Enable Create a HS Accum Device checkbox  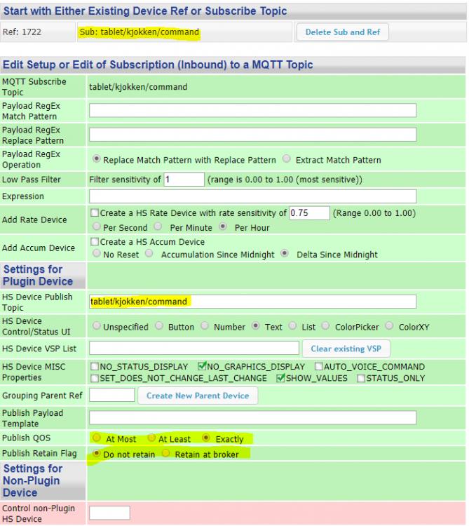point(95,242)
